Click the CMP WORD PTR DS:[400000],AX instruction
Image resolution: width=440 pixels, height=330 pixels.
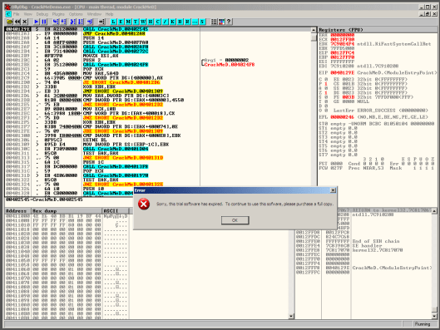tap(123, 78)
